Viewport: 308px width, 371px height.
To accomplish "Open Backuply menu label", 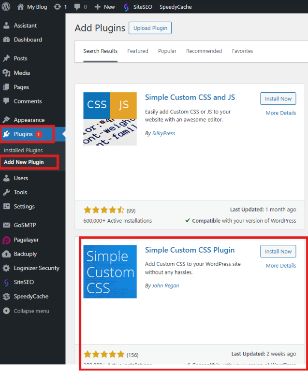I will [x=25, y=254].
